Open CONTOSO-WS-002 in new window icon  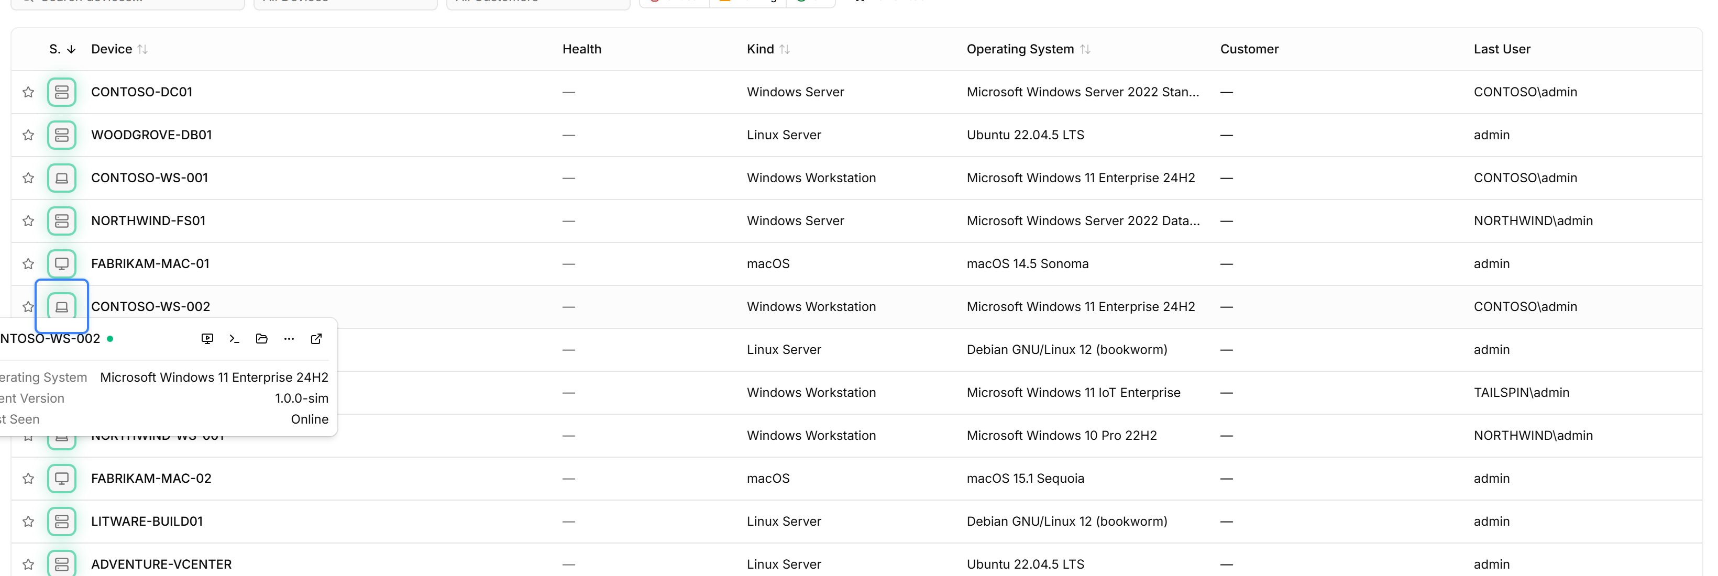316,339
